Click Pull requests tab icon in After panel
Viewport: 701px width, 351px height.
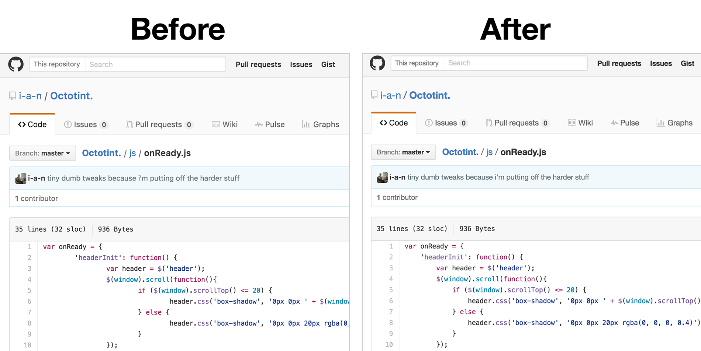click(x=489, y=123)
